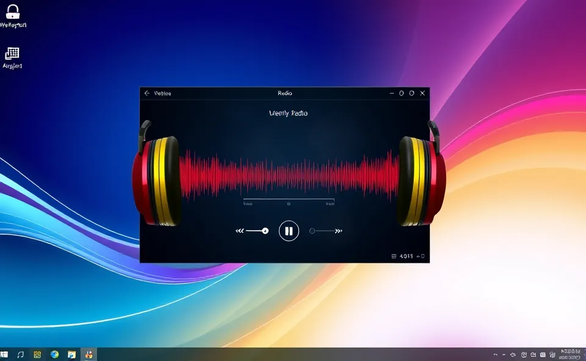Click the highlighted active app taskbar icon
Image resolution: width=586 pixels, height=361 pixels.
click(x=89, y=354)
